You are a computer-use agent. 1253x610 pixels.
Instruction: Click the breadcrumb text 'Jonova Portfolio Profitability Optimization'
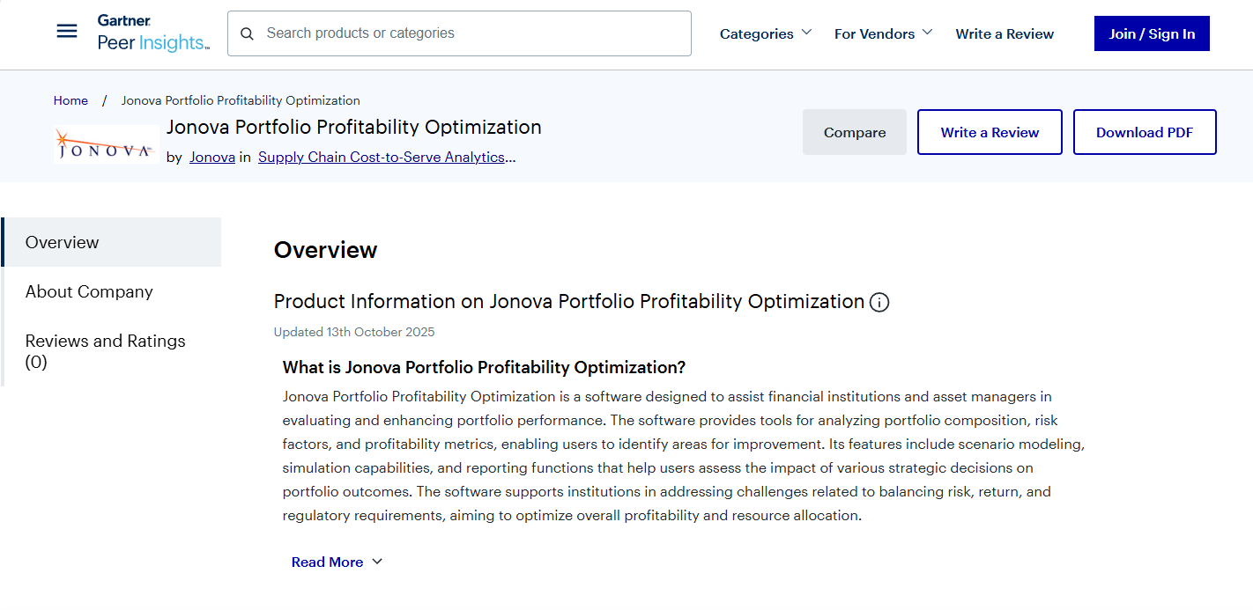[241, 100]
